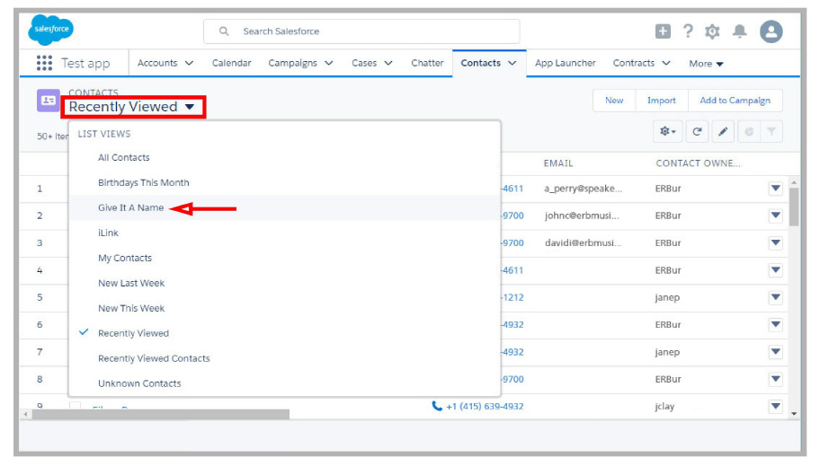Open row actions for a_perry contact
820x466 pixels.
click(776, 188)
